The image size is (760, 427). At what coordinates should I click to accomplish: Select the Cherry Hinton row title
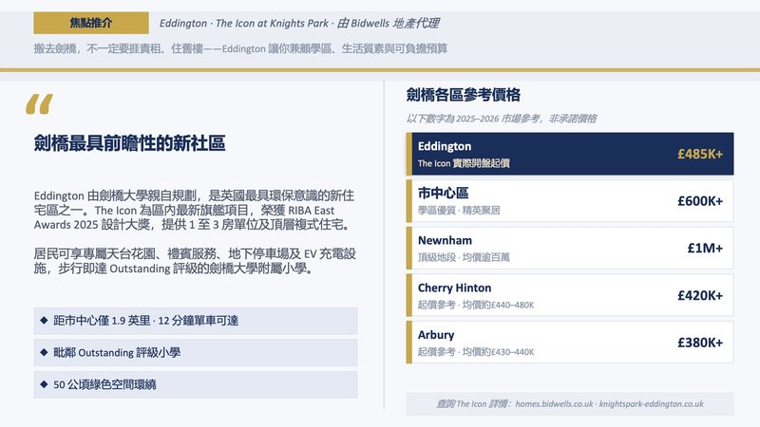pos(455,288)
